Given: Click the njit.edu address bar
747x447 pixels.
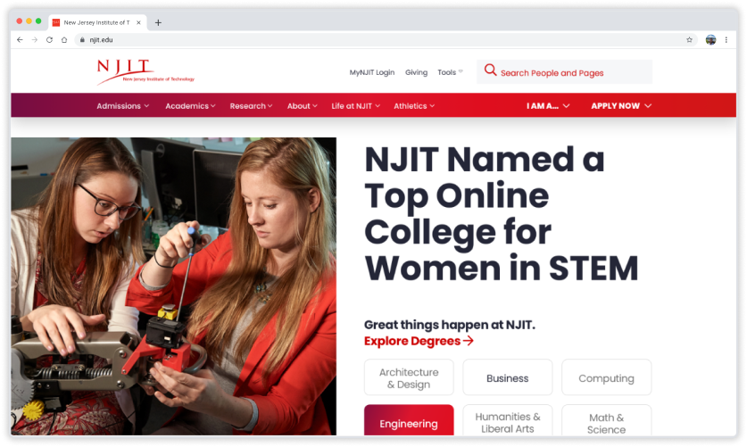Looking at the screenshot, I should [385, 40].
